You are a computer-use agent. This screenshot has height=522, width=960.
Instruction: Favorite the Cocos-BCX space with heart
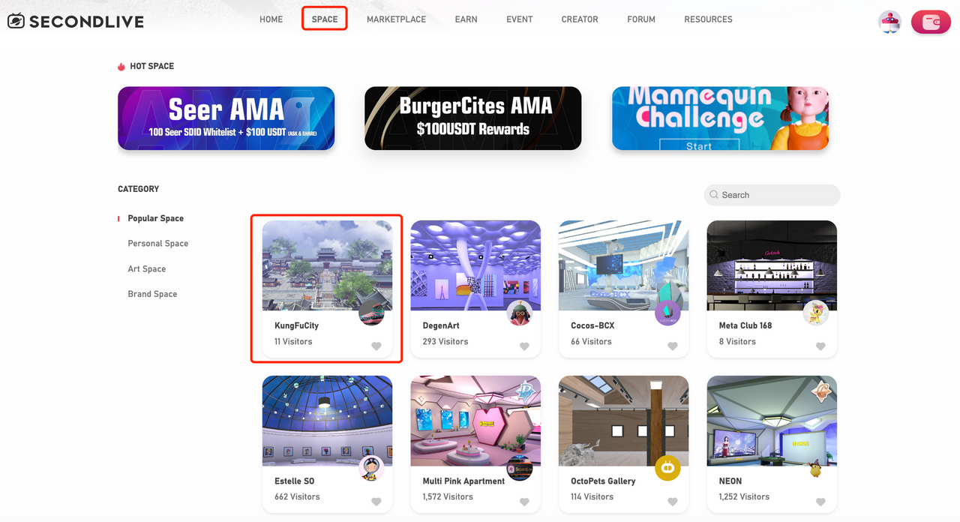click(673, 346)
